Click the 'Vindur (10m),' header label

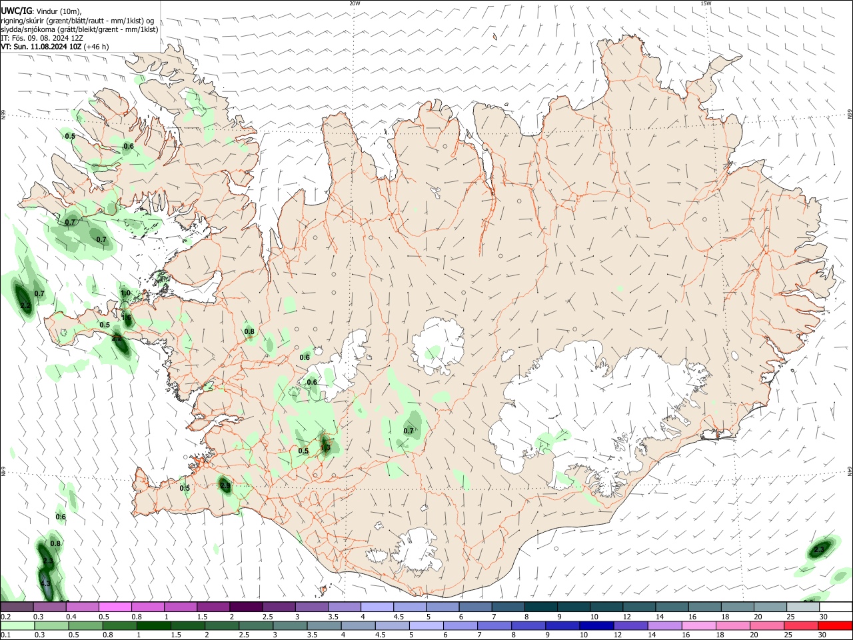click(59, 11)
